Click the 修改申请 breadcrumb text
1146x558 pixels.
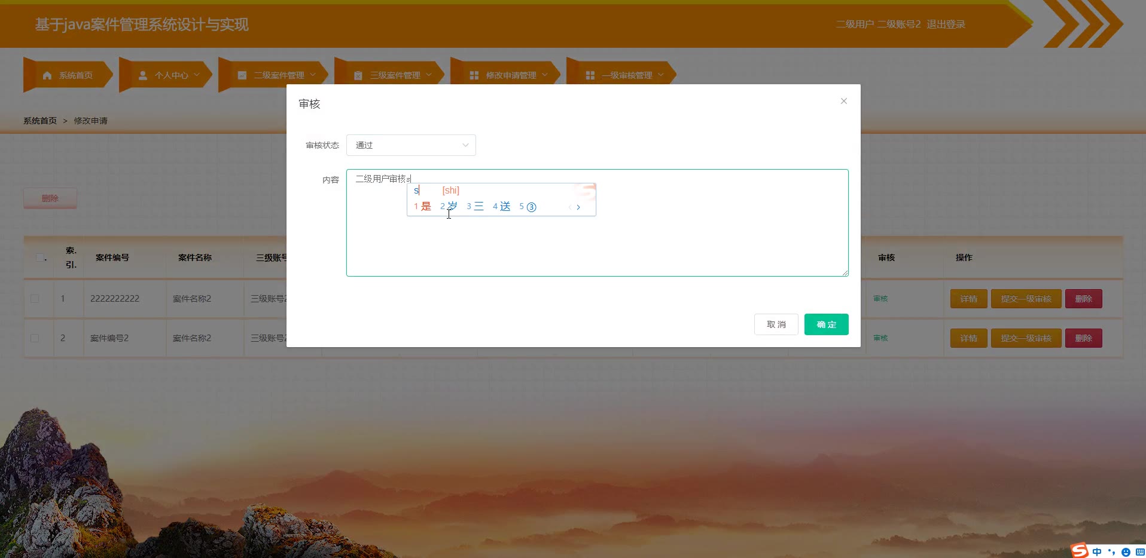(x=90, y=121)
